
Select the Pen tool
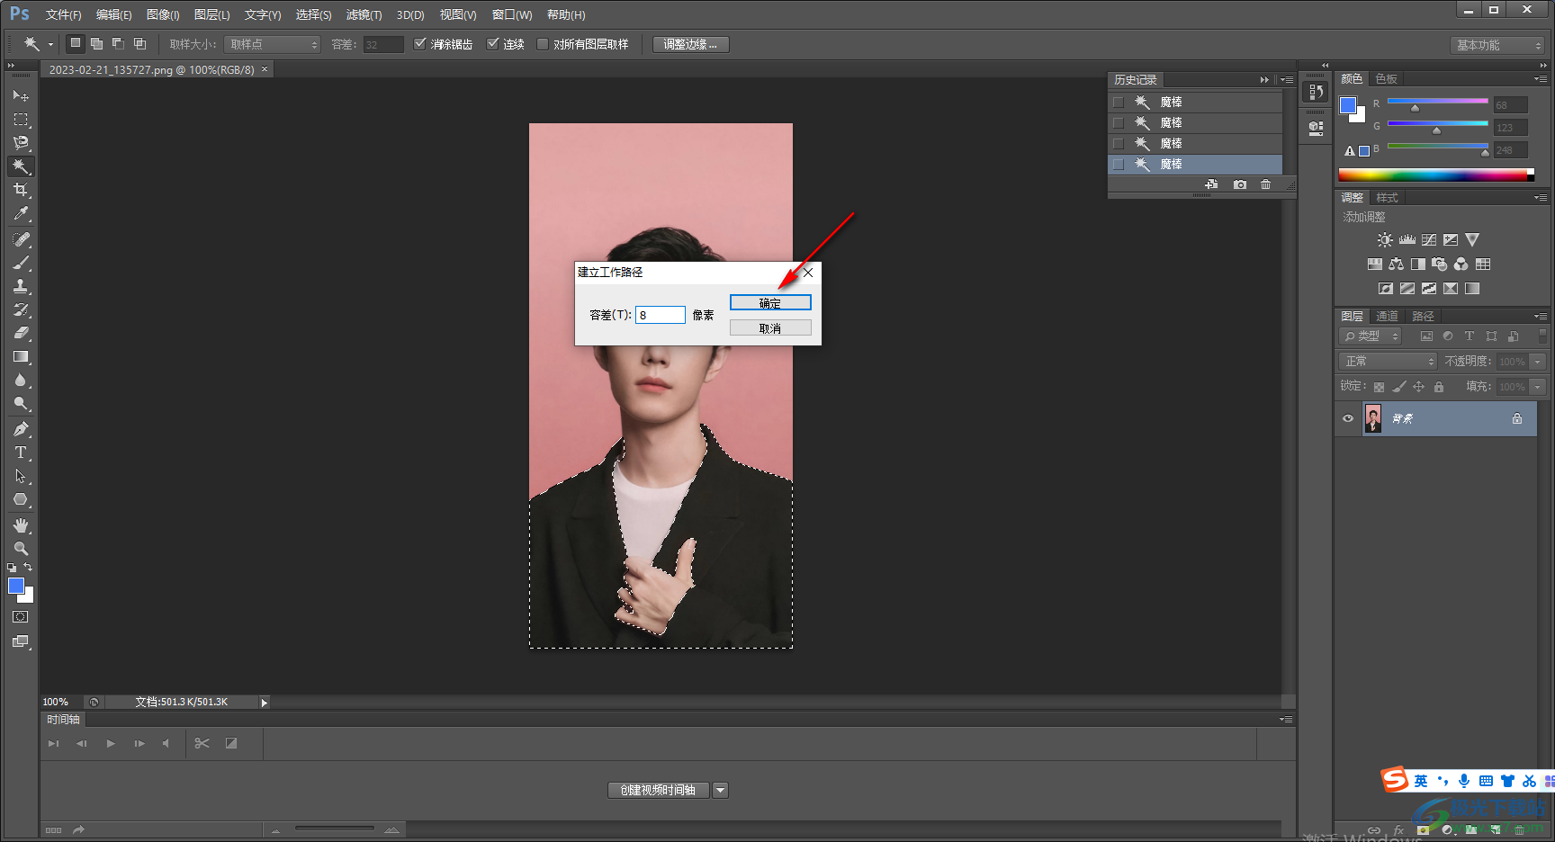[x=21, y=429]
